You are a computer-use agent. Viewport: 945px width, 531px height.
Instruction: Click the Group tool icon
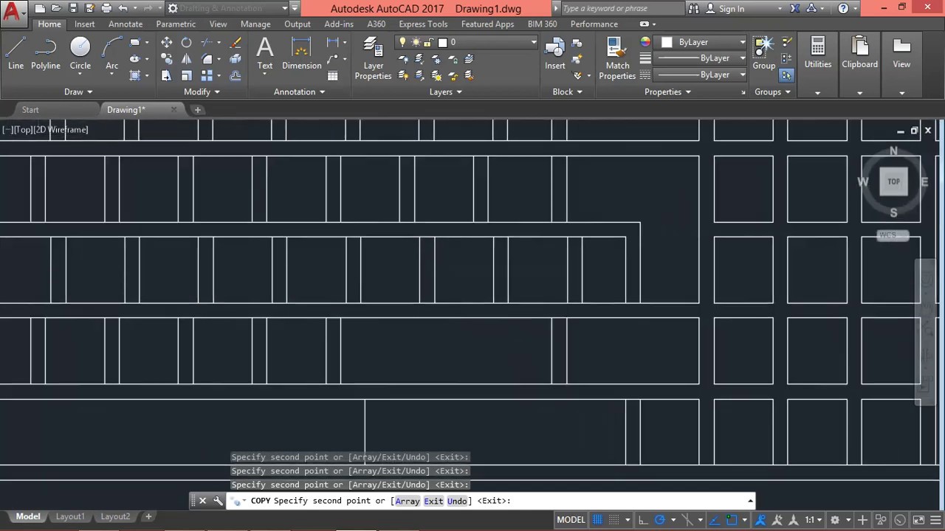pos(763,53)
